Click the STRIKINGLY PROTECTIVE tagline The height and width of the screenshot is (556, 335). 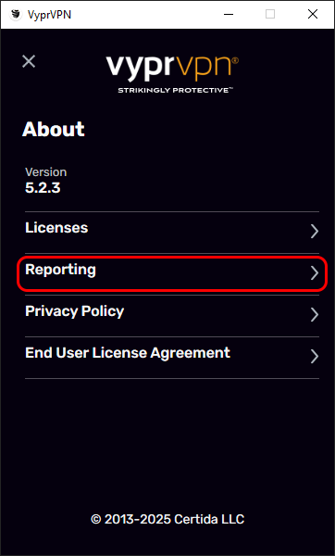[x=175, y=91]
